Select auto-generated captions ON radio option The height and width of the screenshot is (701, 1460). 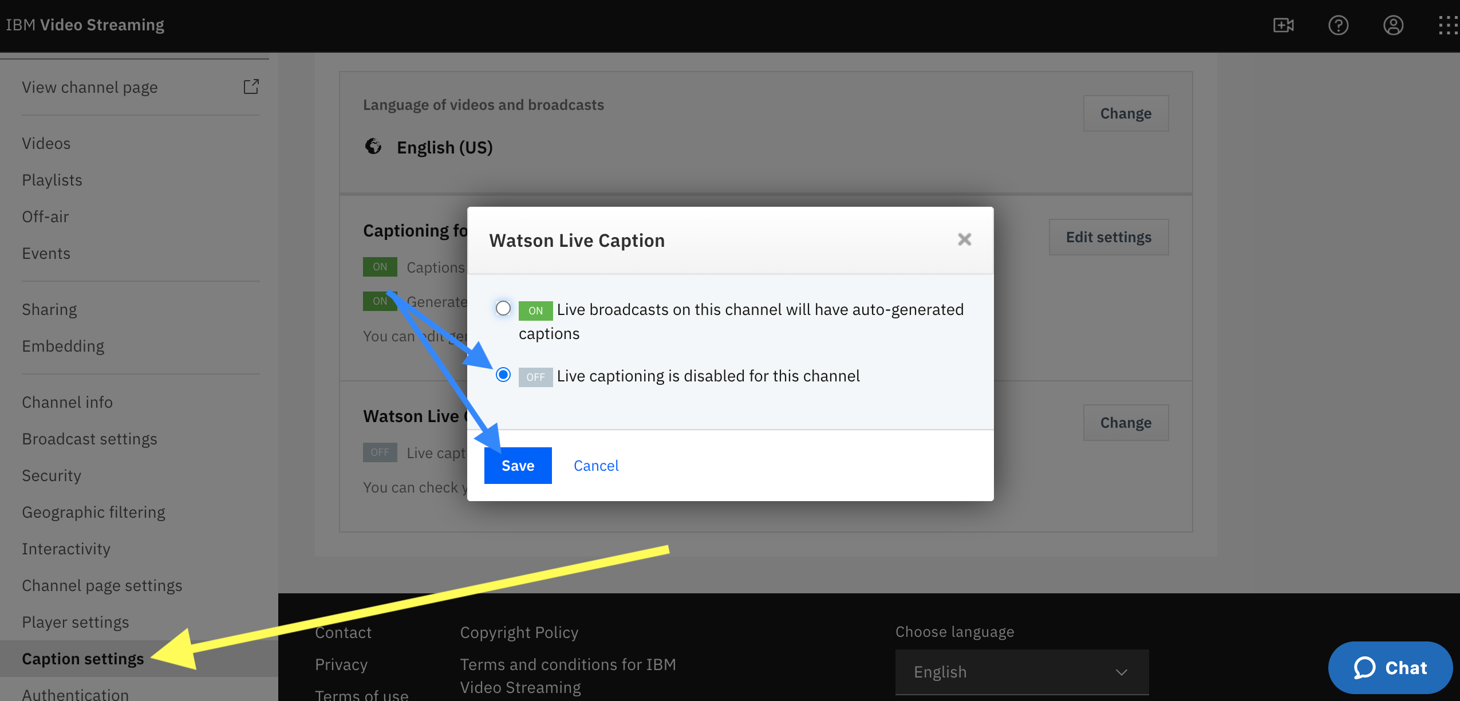click(x=503, y=308)
